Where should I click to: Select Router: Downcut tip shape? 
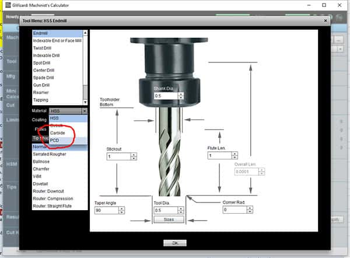point(60,191)
